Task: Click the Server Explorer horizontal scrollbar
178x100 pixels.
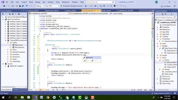Action: point(14,87)
